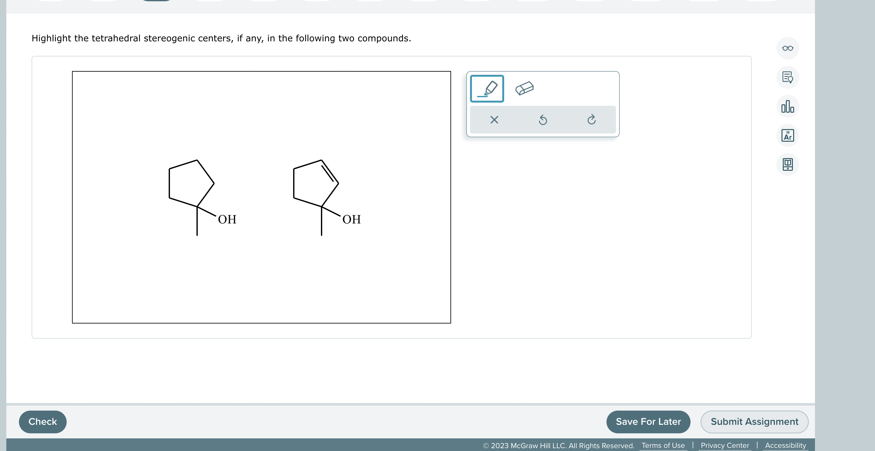Screen dimensions: 875x451
Task: Click the OH label on the left structure
Action: pos(227,219)
